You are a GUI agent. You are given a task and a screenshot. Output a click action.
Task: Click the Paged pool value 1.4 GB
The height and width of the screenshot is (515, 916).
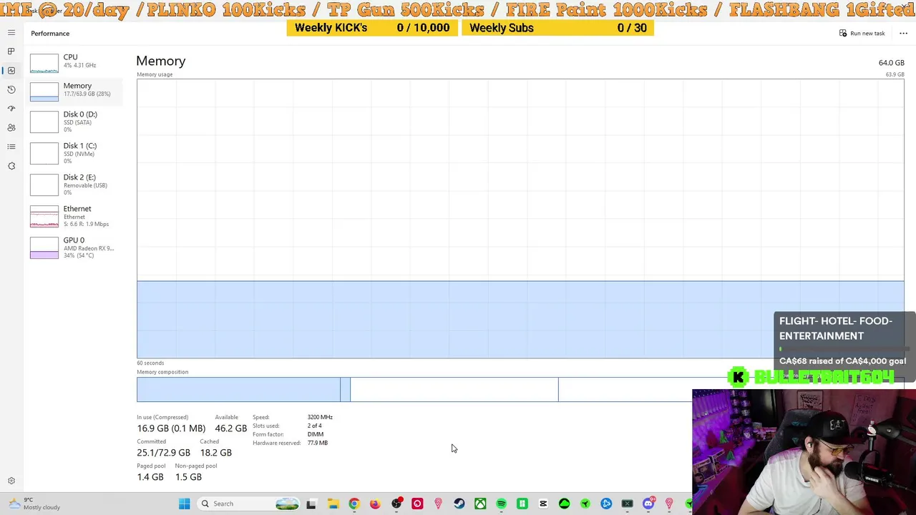coord(150,477)
